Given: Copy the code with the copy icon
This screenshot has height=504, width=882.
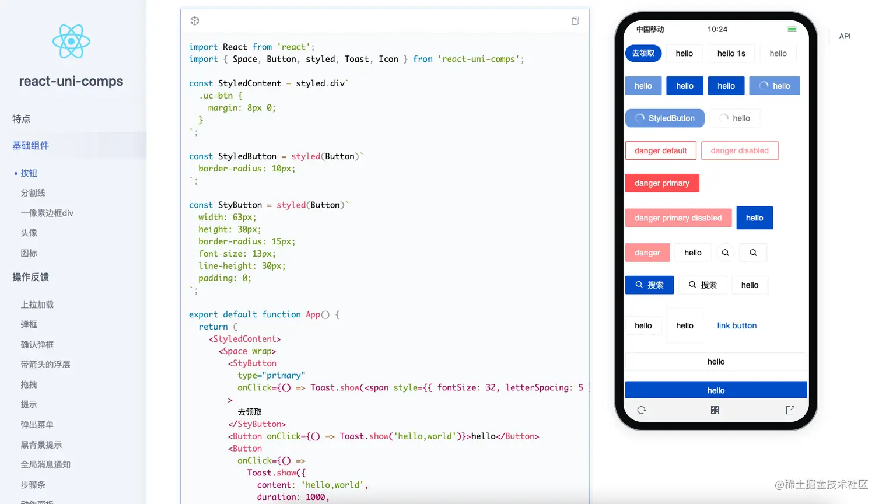Looking at the screenshot, I should pyautogui.click(x=575, y=21).
